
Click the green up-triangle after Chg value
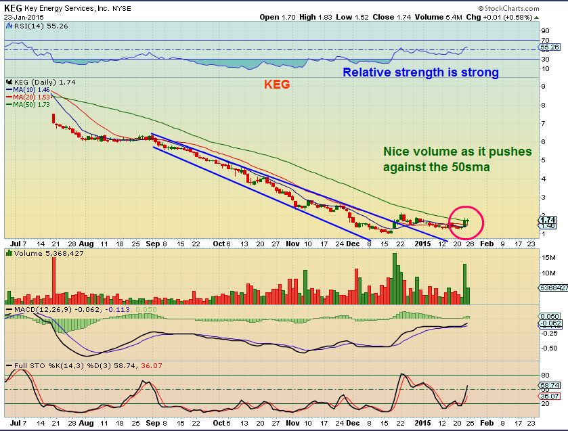point(536,18)
